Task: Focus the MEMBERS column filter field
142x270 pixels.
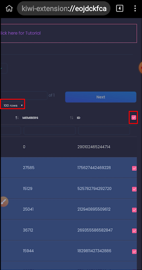Action: pos(49,131)
